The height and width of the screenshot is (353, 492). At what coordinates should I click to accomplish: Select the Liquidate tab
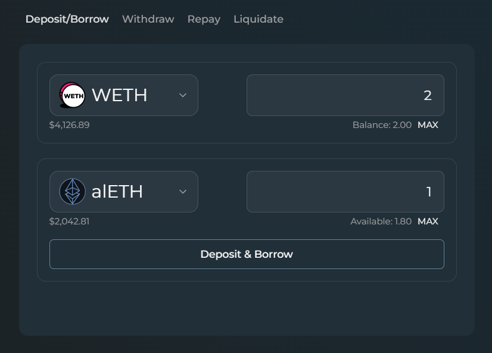(x=259, y=19)
